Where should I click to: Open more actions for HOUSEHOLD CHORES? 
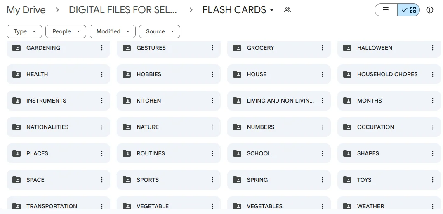coord(433,74)
